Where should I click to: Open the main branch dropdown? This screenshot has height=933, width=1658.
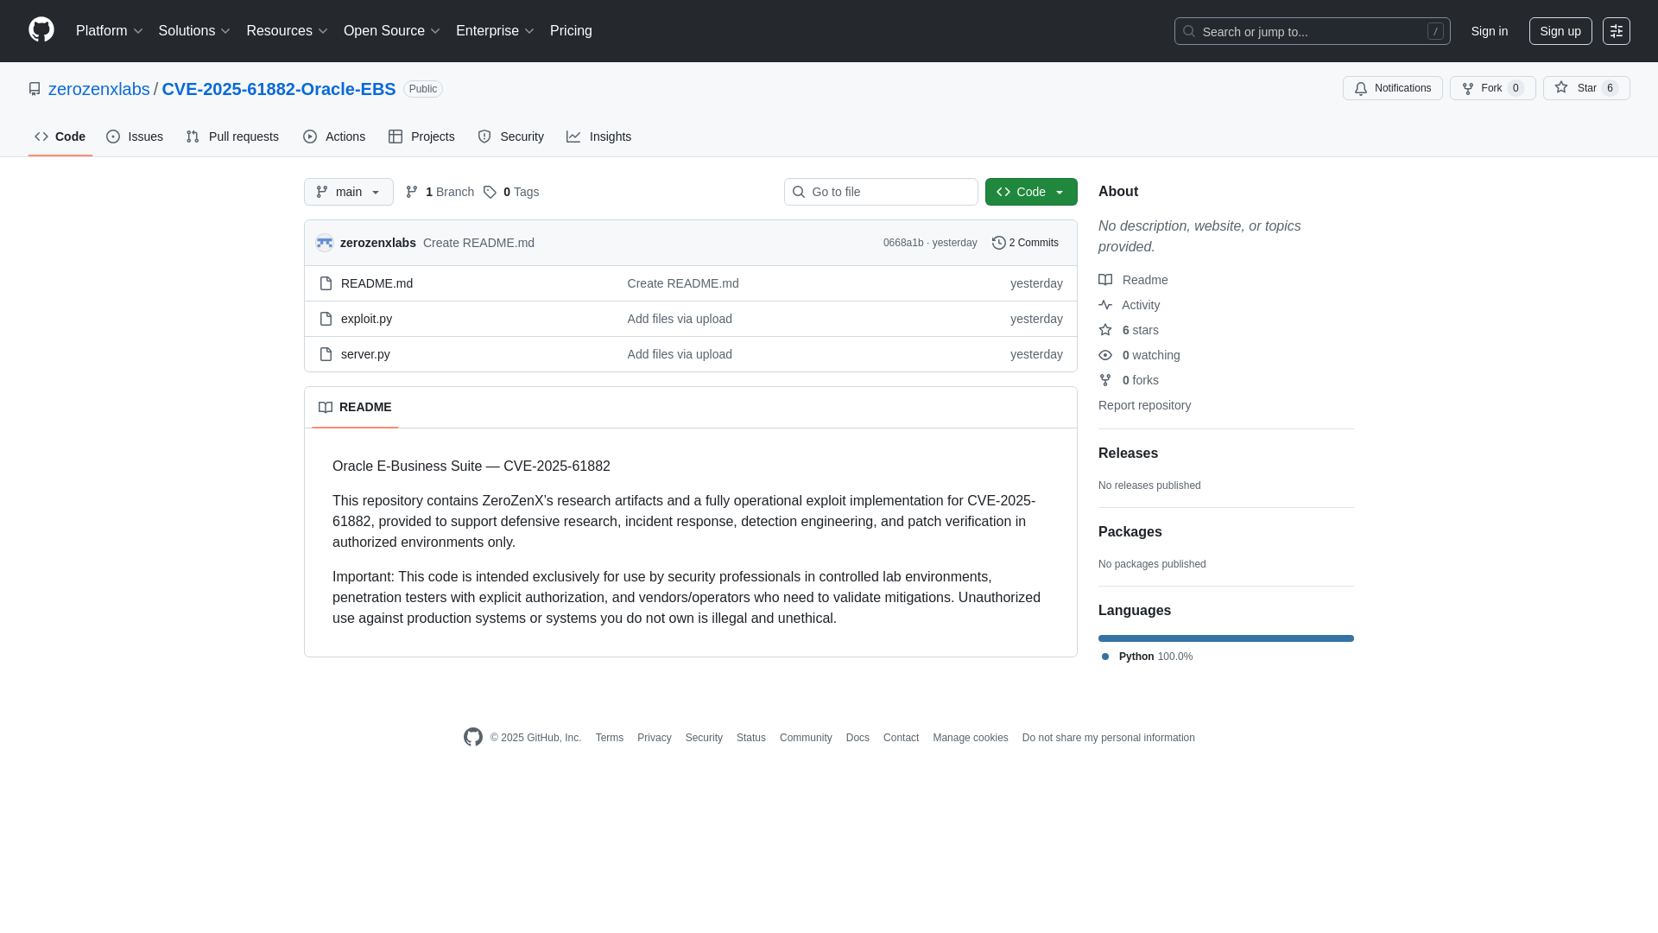348,192
